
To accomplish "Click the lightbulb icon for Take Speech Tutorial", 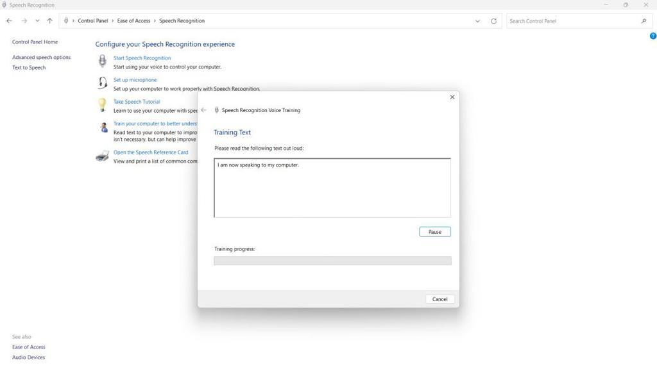I will coord(103,104).
